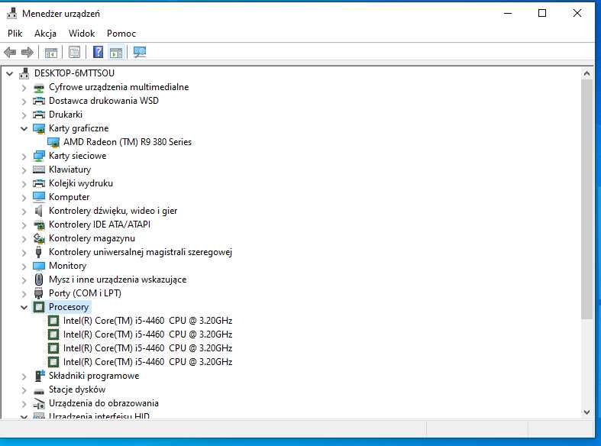Select the Składniki programowe label
This screenshot has width=601, height=446.
point(94,376)
